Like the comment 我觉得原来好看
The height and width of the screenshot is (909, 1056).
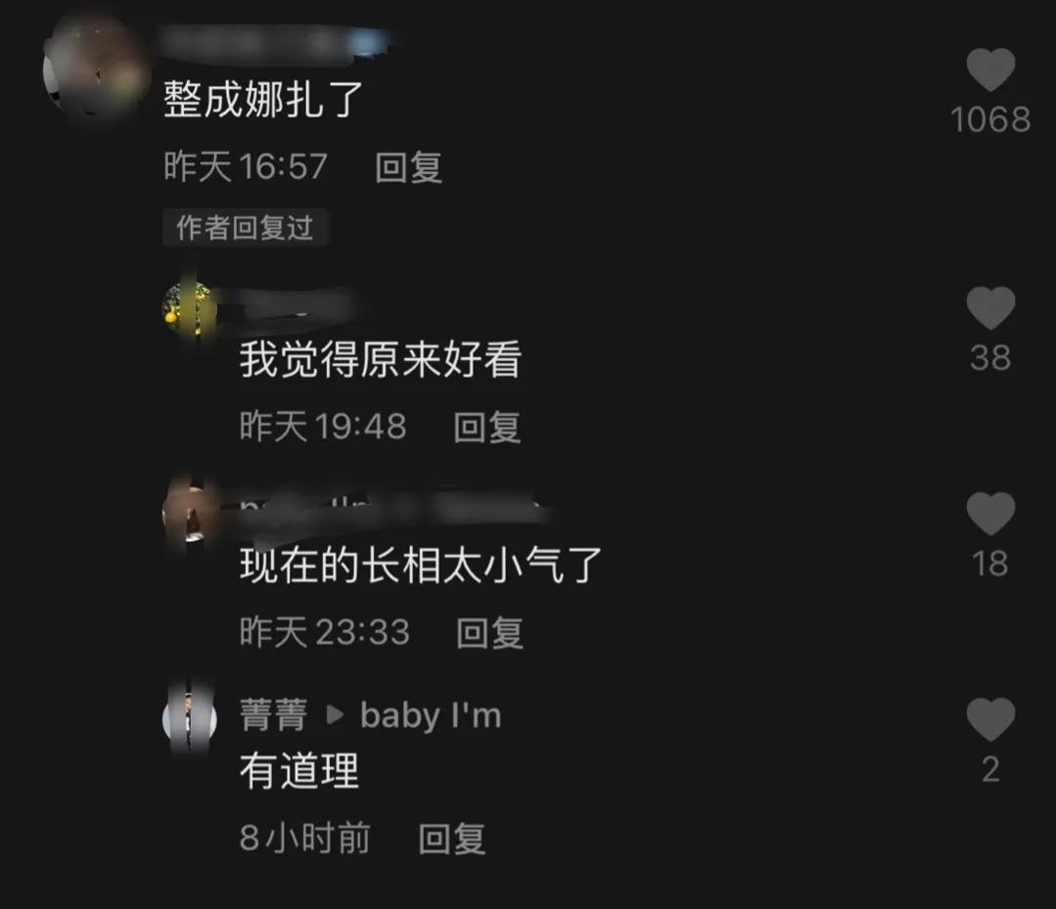coord(990,307)
